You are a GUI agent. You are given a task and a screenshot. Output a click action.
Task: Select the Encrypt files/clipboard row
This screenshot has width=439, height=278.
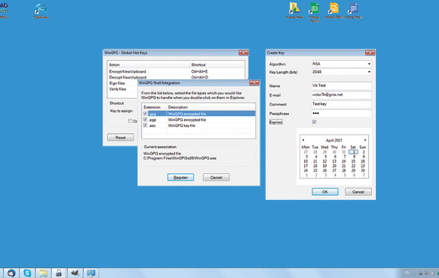(176, 71)
